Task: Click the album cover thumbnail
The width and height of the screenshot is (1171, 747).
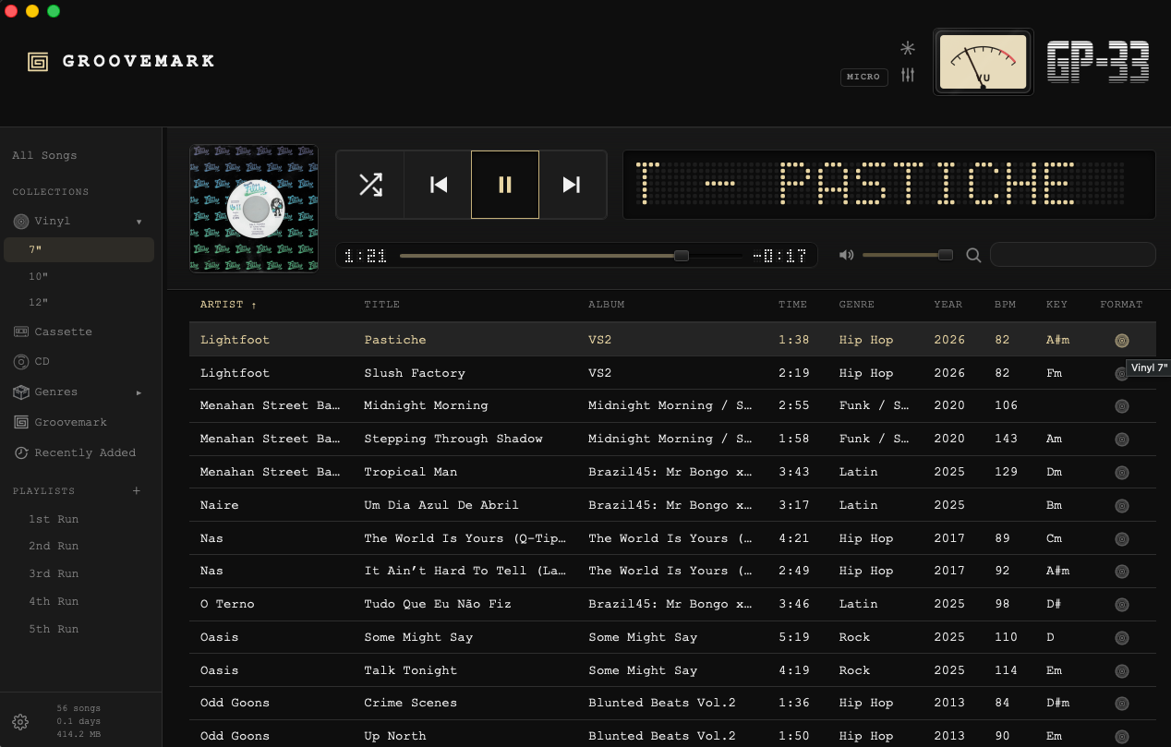Action: click(x=254, y=208)
